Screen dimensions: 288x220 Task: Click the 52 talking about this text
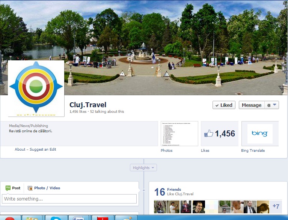[107, 111]
